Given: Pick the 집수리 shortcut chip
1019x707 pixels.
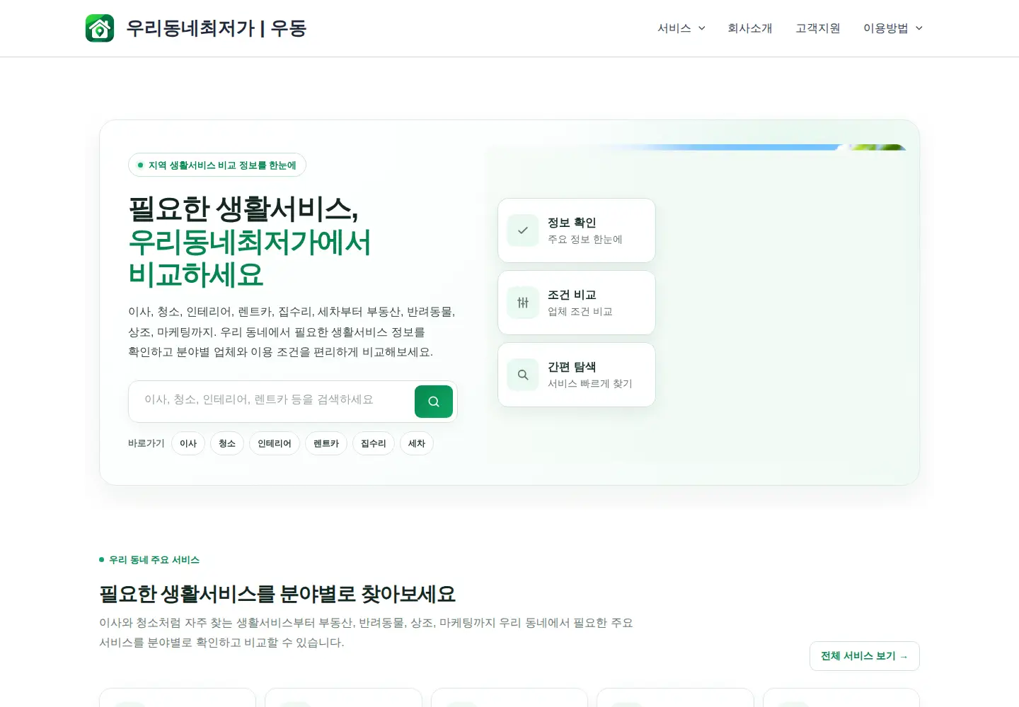Looking at the screenshot, I should [x=374, y=443].
